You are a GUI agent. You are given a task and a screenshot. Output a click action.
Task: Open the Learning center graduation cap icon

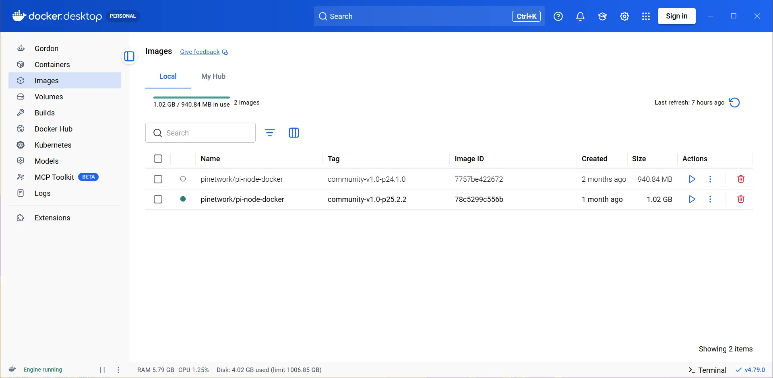602,16
